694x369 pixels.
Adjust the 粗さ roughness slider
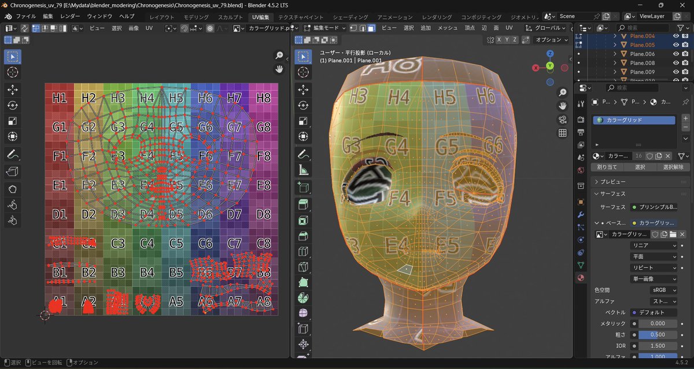click(658, 335)
